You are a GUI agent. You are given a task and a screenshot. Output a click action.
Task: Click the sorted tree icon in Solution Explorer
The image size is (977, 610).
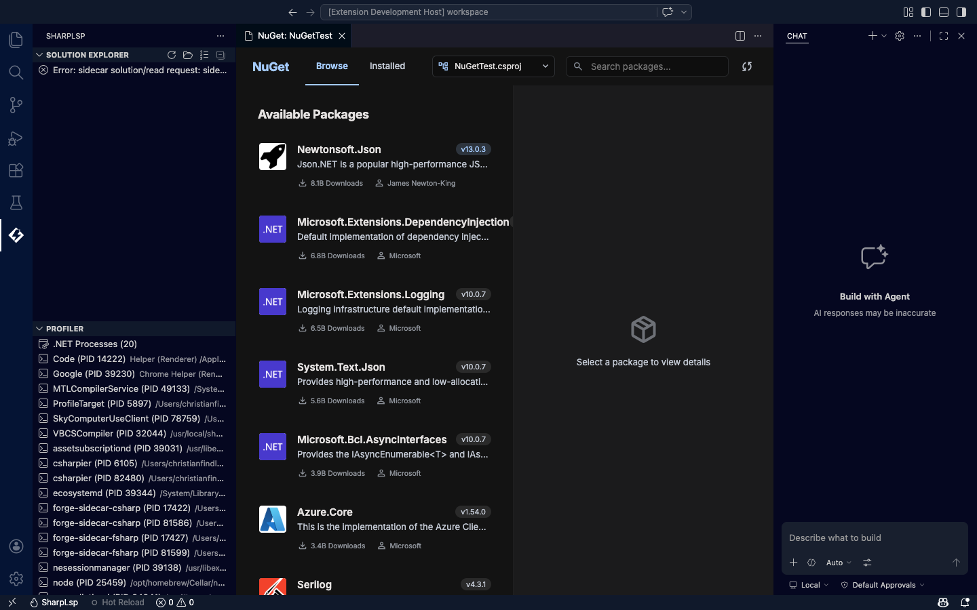tap(204, 55)
